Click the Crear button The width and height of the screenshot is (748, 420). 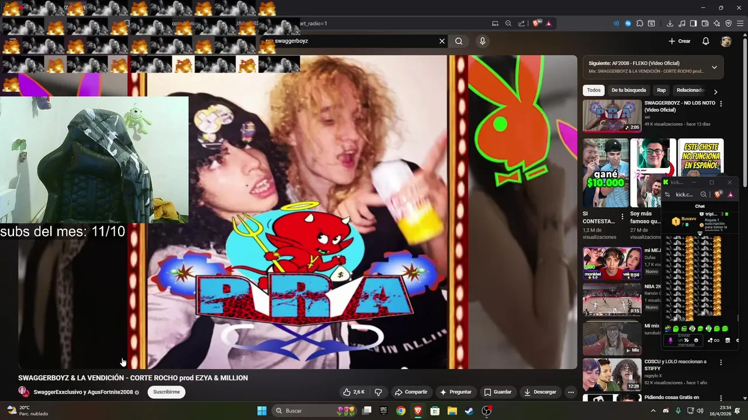click(680, 41)
